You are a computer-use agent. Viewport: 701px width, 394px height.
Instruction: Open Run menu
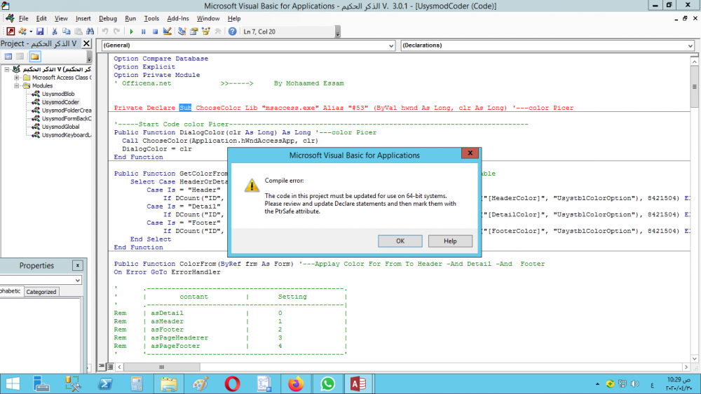coord(130,18)
